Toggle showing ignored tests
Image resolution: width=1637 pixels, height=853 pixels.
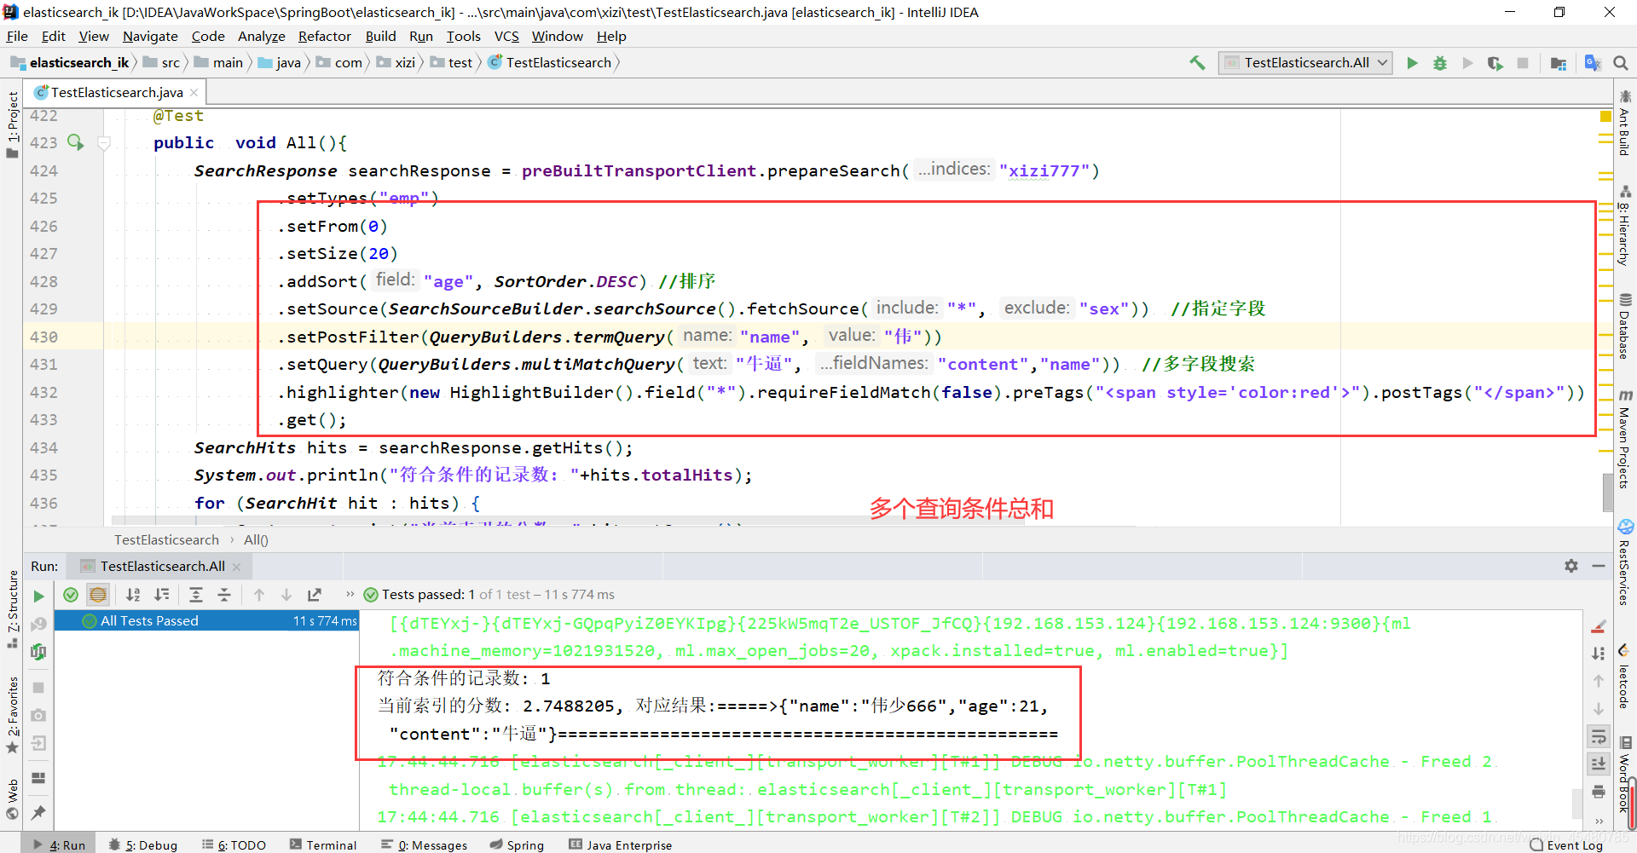[x=98, y=595]
